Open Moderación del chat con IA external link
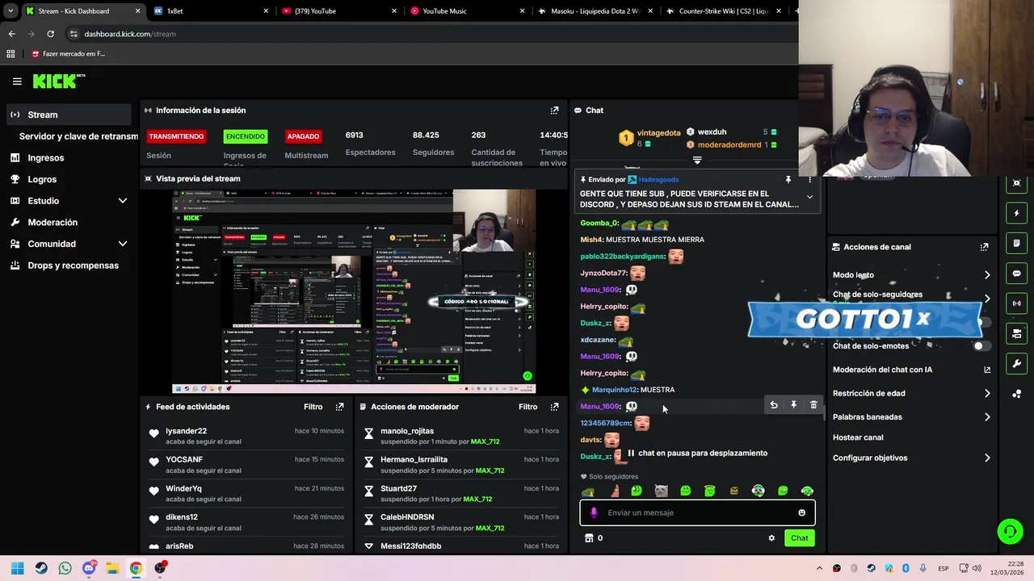Screen dimensions: 1034x581 (986, 370)
